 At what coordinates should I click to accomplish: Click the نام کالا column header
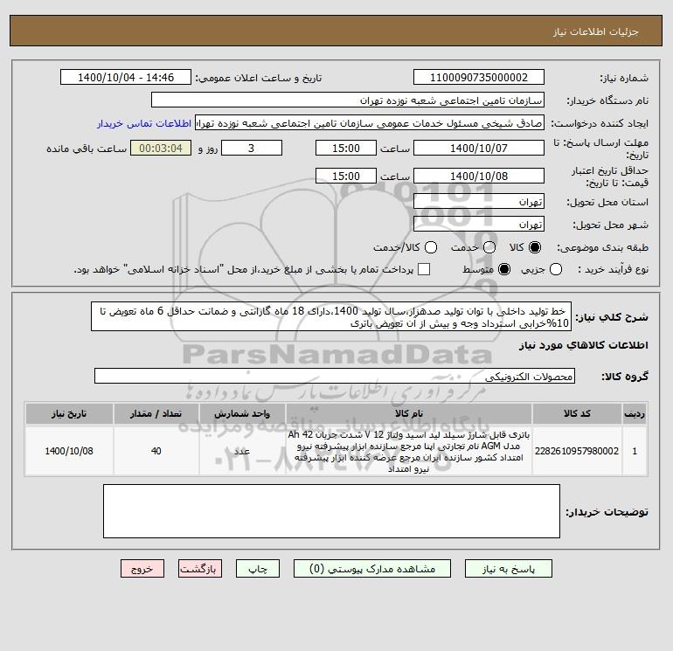tap(409, 413)
